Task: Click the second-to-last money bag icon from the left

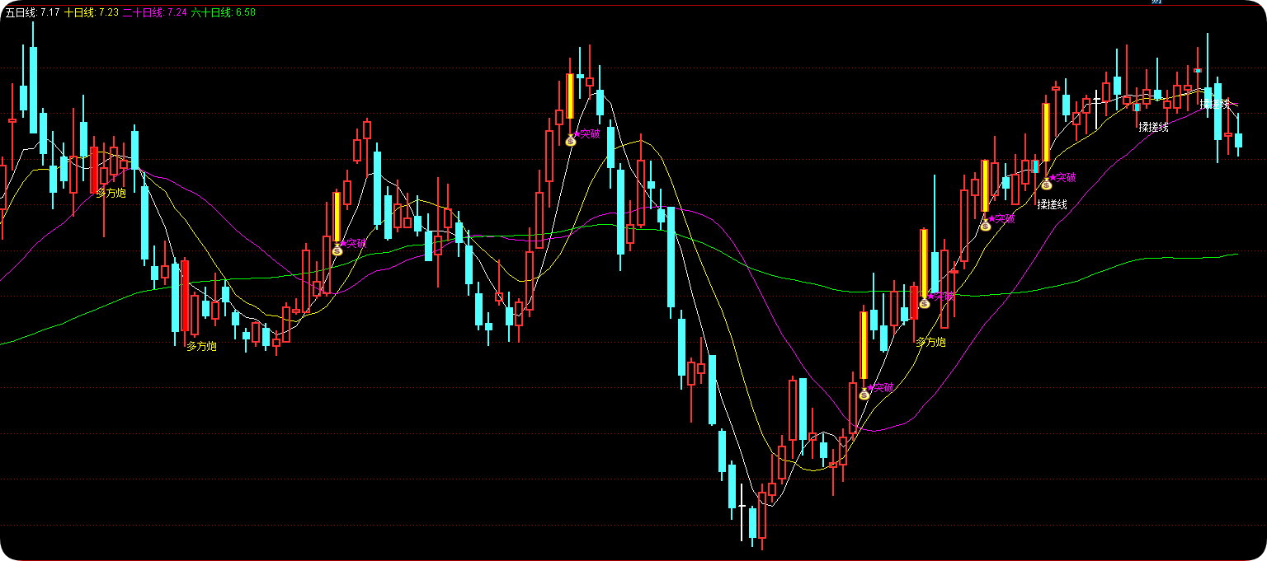Action: [986, 225]
